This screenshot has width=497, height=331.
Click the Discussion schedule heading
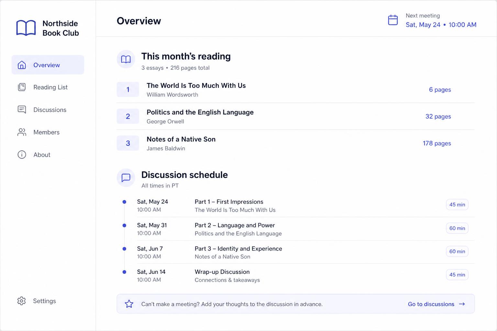coord(184,175)
